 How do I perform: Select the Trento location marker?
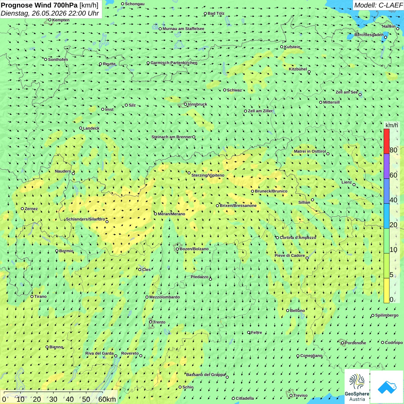point(151,322)
